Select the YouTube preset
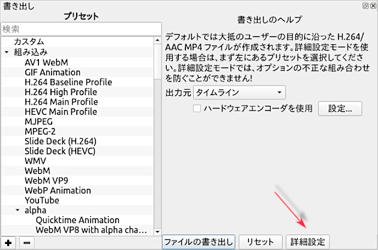Image resolution: width=378 pixels, height=250 pixels. click(x=42, y=200)
